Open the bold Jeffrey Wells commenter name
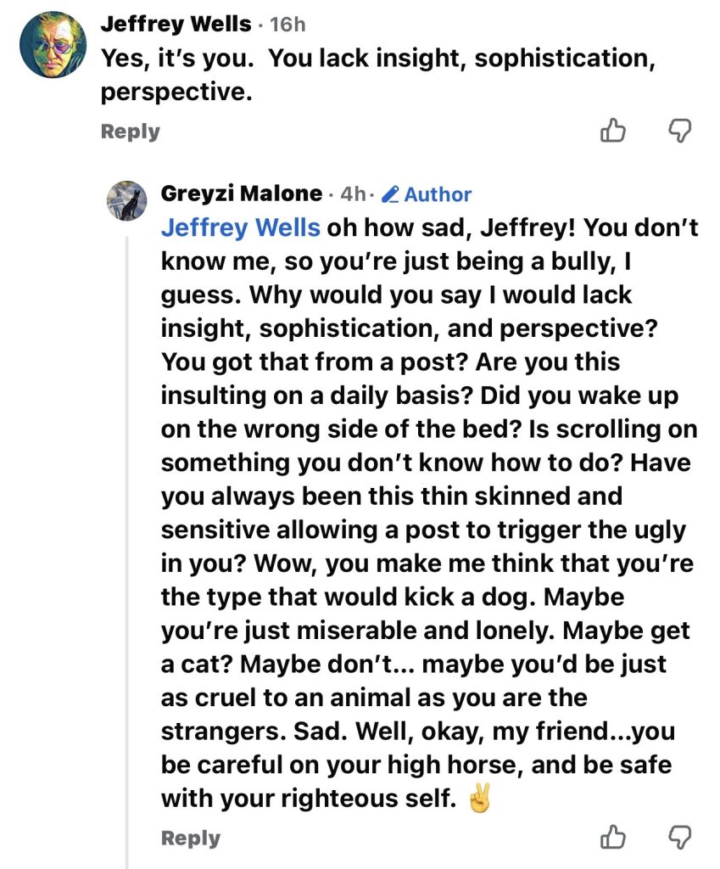The image size is (720, 869). [176, 25]
